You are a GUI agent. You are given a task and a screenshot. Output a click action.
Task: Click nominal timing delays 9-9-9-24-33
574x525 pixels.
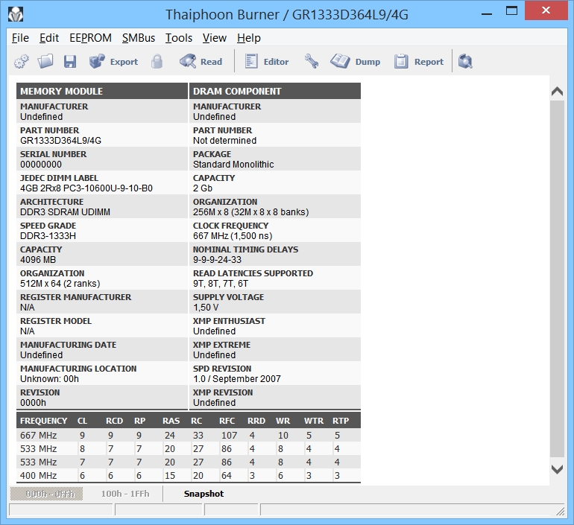(x=217, y=259)
